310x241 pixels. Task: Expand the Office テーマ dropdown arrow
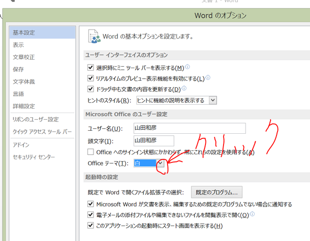tap(160, 163)
